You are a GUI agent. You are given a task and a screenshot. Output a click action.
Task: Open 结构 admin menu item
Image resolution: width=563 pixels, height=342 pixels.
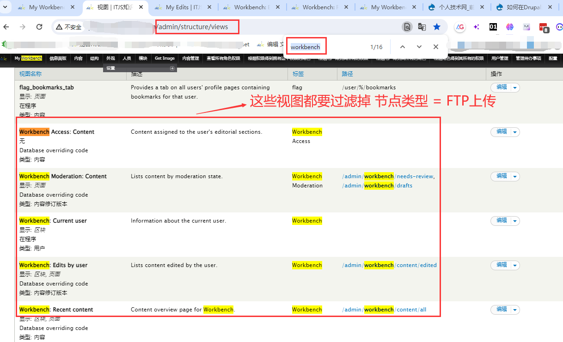click(94, 58)
